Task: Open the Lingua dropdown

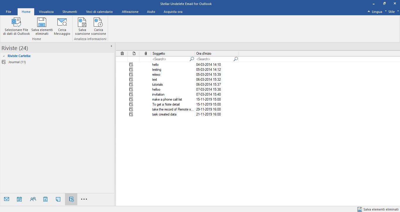Action: 377,12
